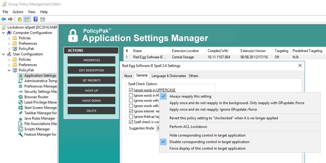Expand Policies under User Configuration
This screenshot has height=163, width=326.
(9, 59)
